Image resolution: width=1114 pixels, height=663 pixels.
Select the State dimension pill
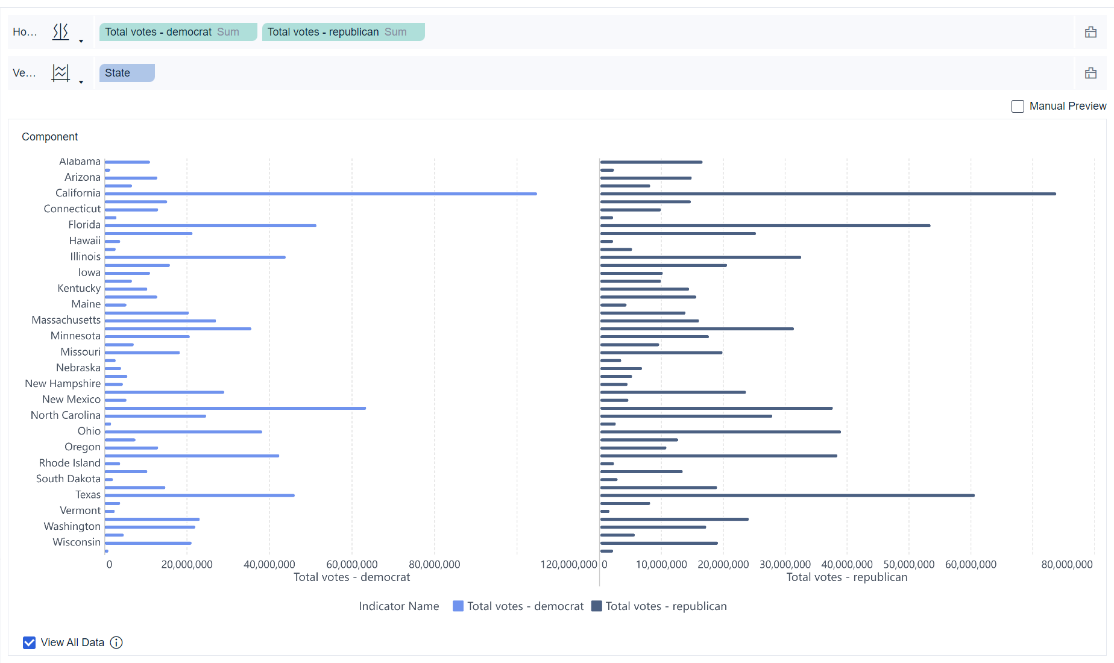click(127, 73)
